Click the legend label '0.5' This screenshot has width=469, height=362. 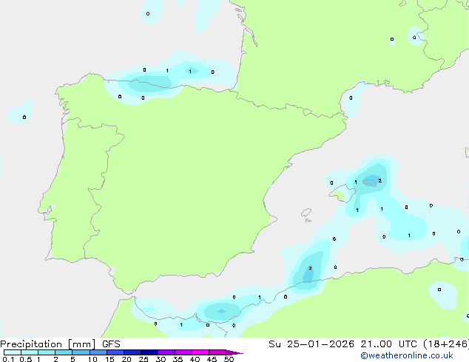(x=25, y=359)
